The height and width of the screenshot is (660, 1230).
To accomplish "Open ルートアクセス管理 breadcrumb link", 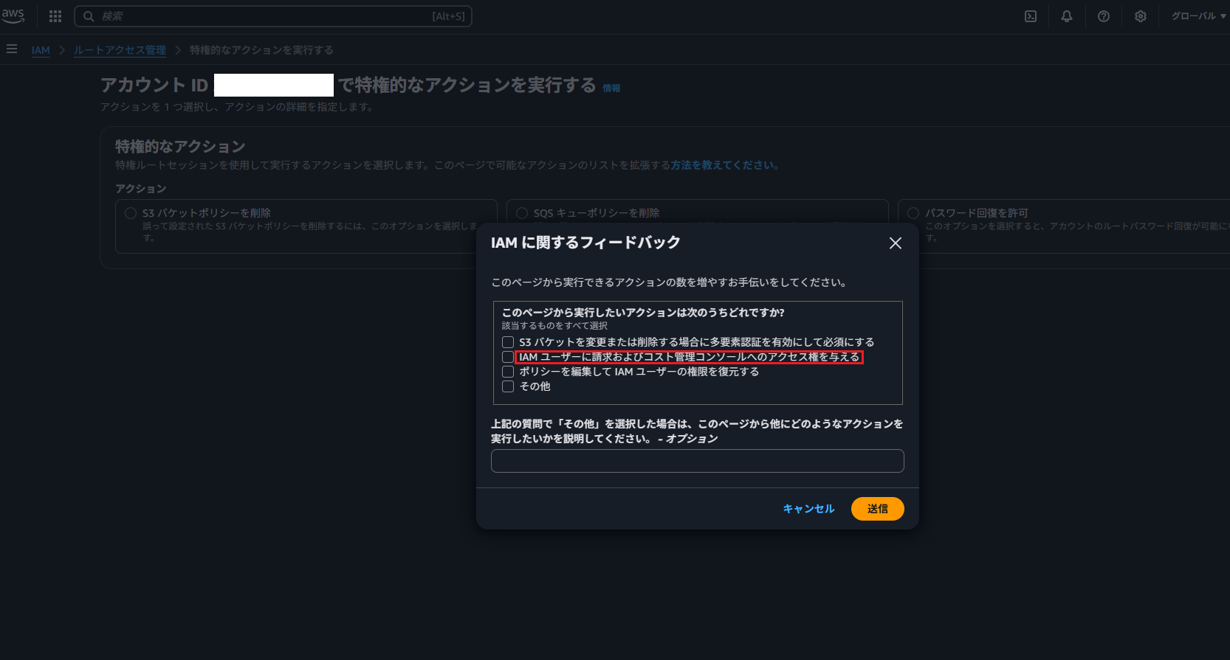I will coord(120,50).
